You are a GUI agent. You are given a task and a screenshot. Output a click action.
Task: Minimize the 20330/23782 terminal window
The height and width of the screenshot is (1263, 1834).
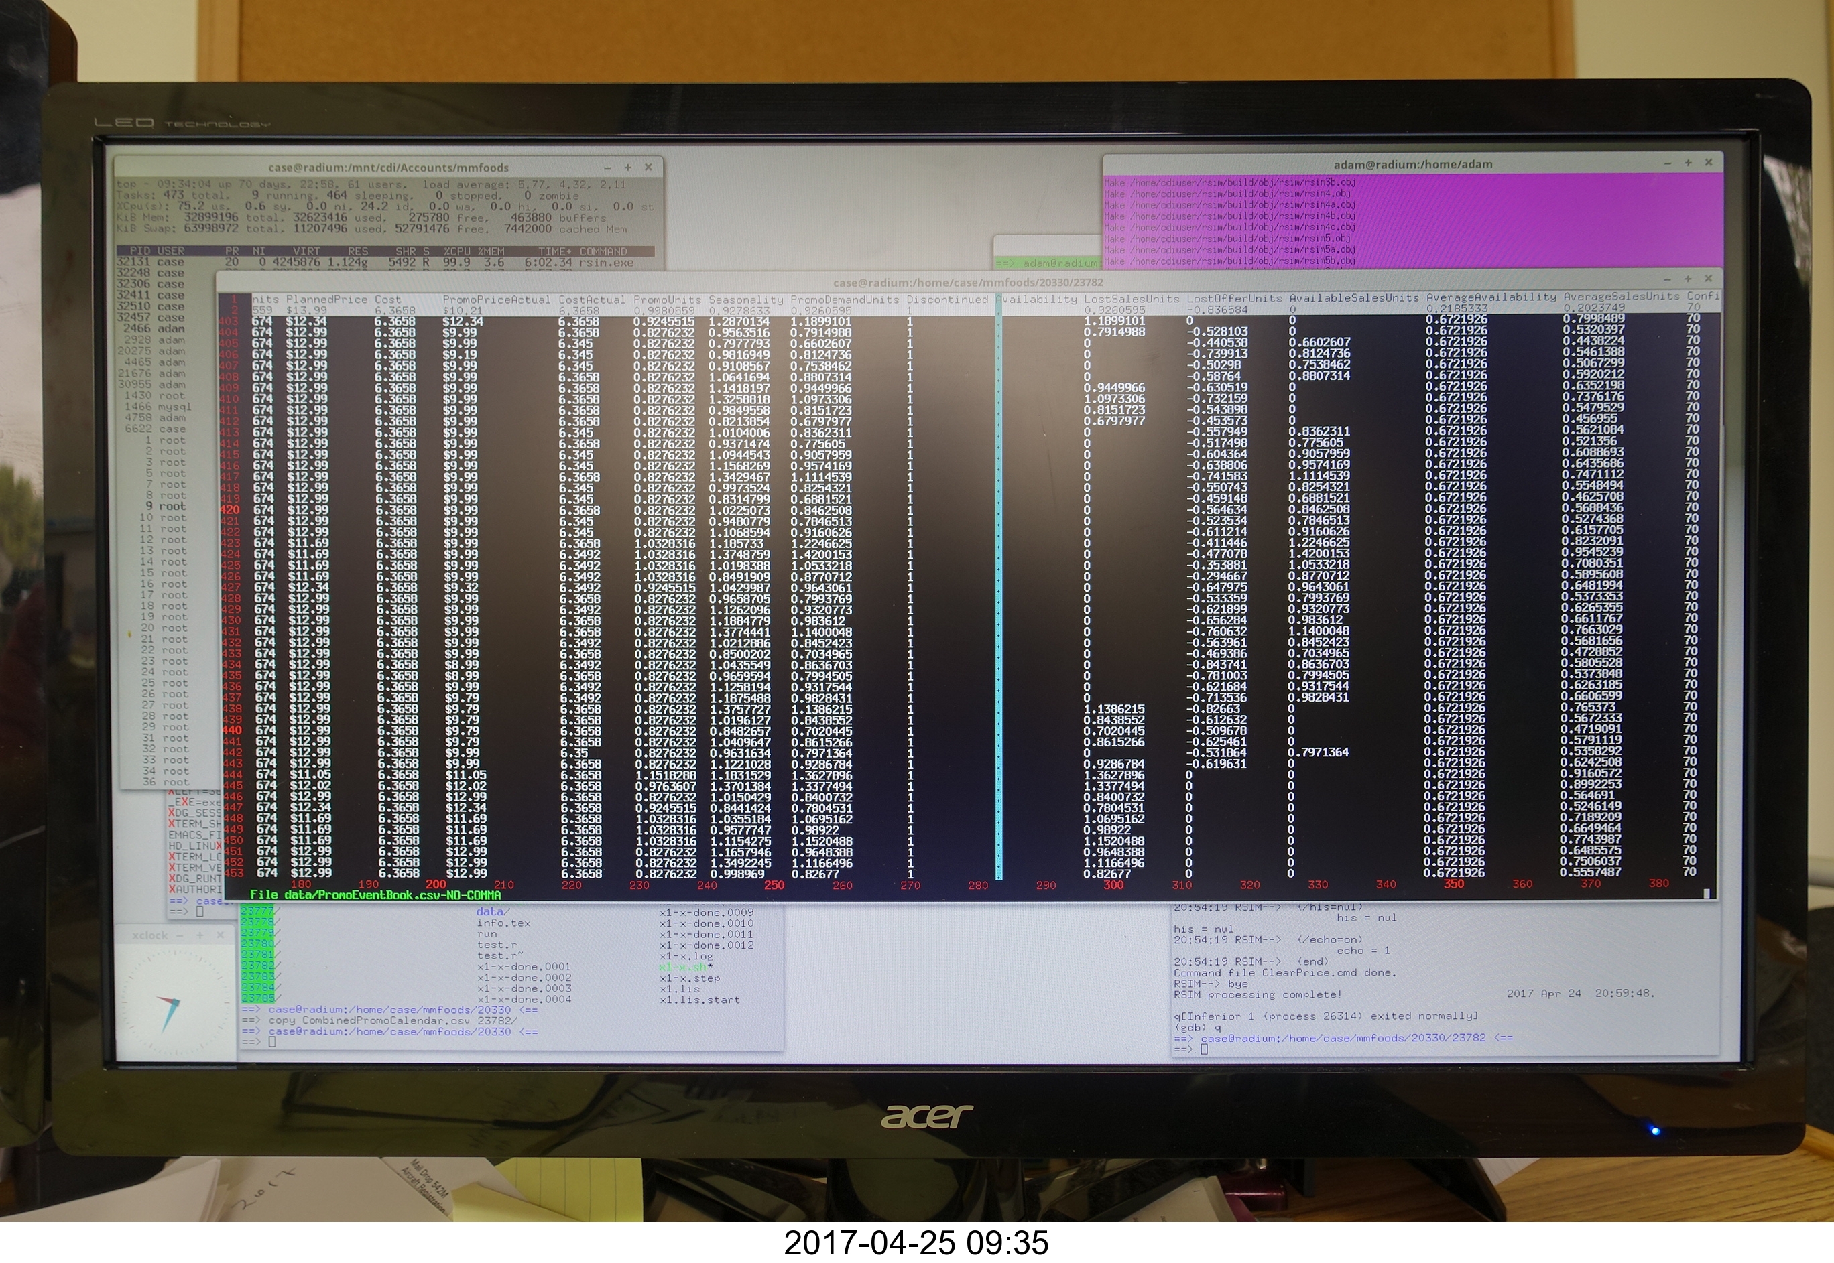click(1667, 279)
